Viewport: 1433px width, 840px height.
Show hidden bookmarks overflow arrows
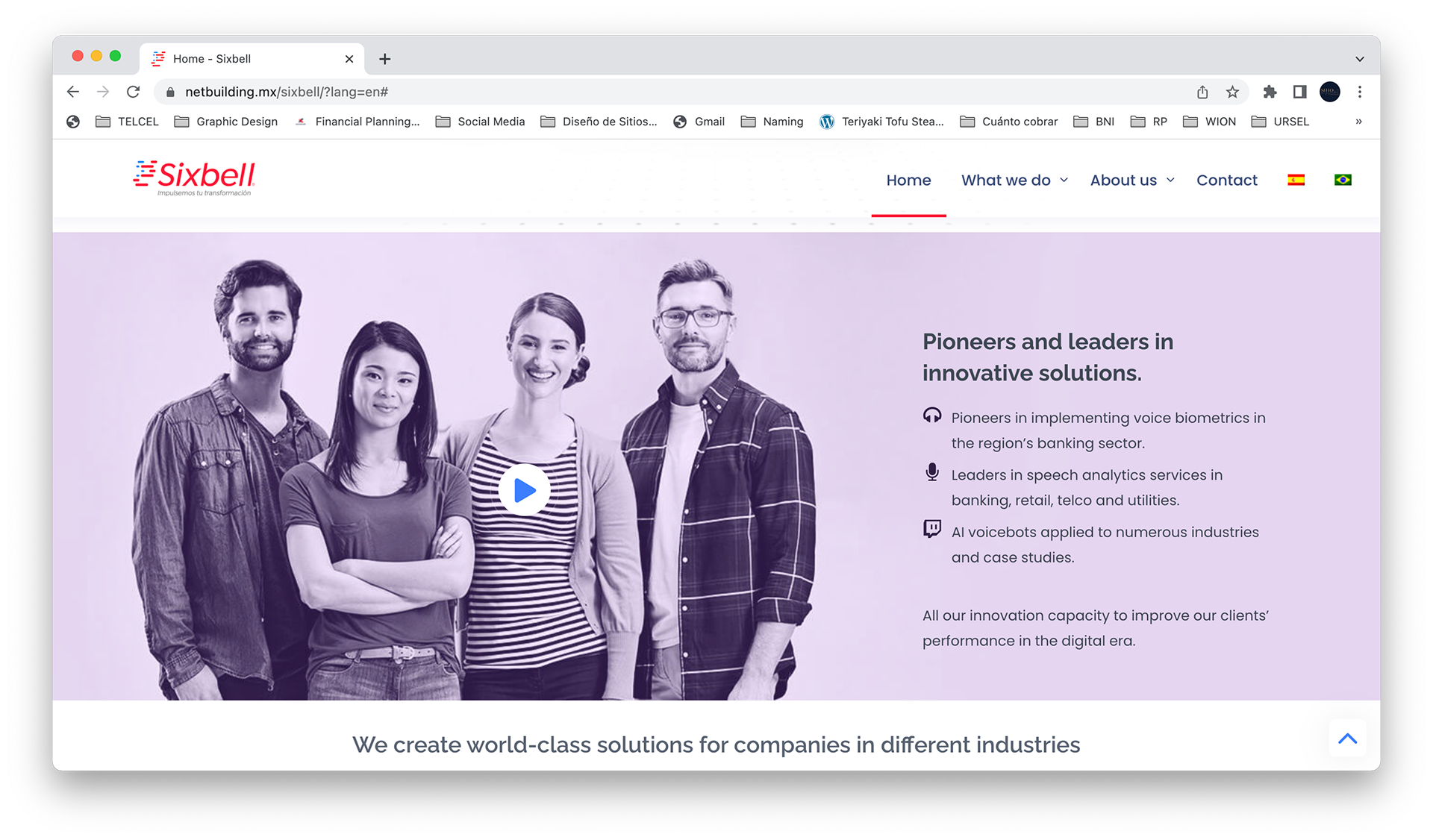pos(1358,122)
